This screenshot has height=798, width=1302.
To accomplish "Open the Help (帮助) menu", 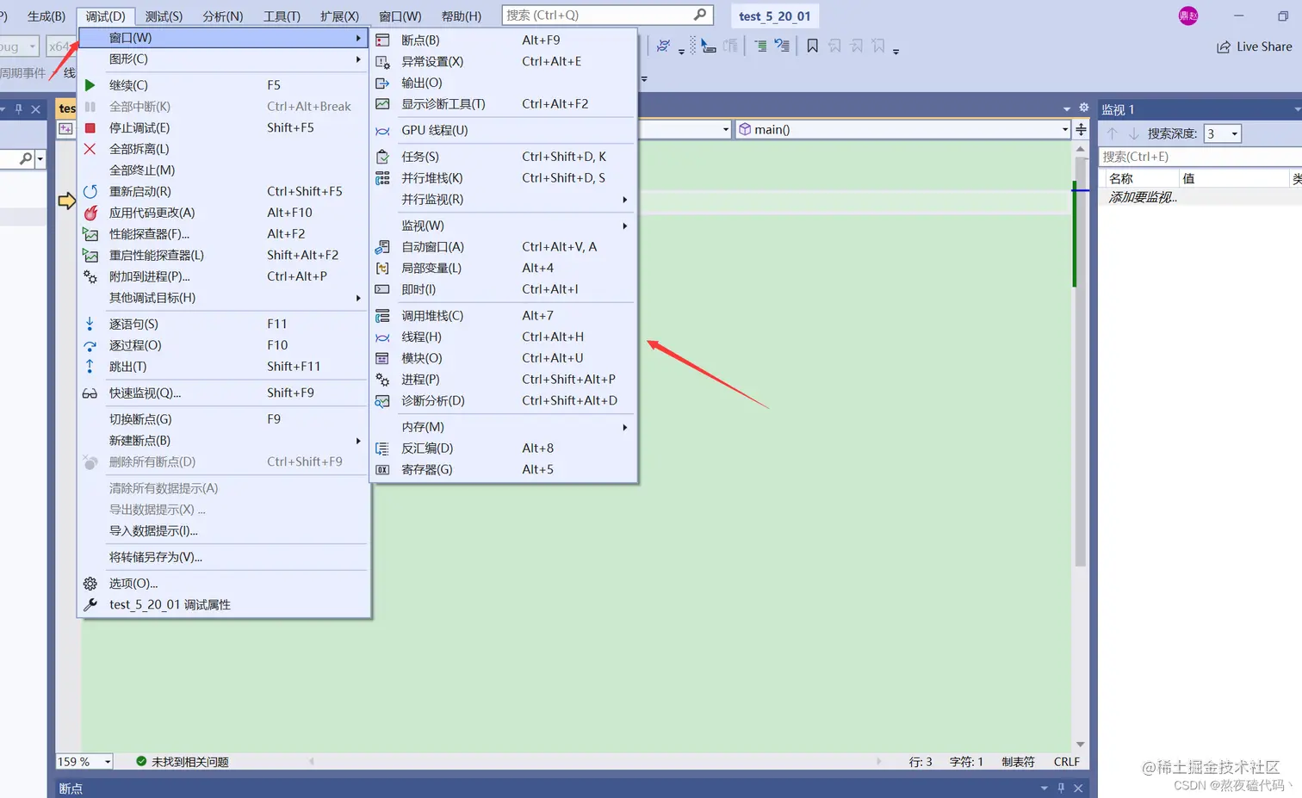I will pos(462,16).
